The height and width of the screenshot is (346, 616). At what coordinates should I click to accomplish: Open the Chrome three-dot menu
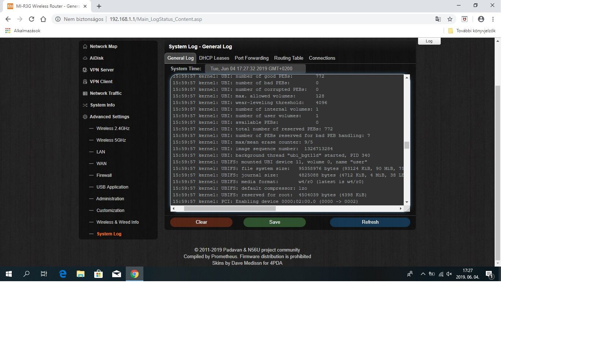(x=493, y=19)
